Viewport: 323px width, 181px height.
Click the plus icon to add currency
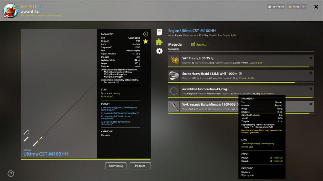(x=304, y=7)
